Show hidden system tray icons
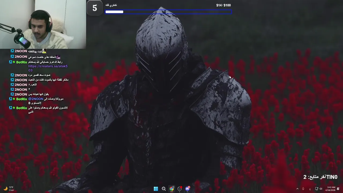Screen dimensions: 343x193 (x=297, y=189)
